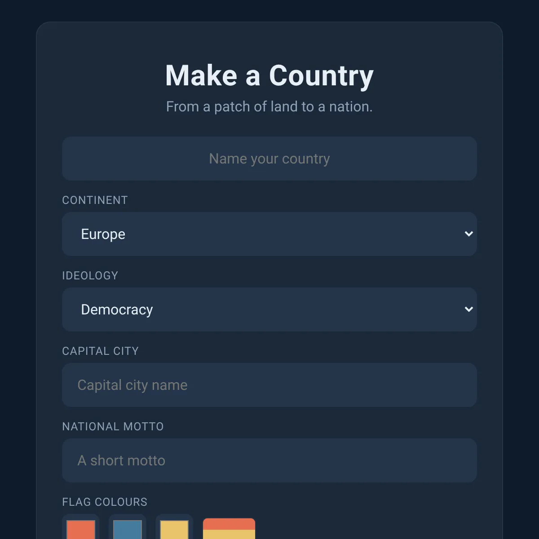Pick the yellow flag colour swatch
539x539 pixels.
coord(174,530)
